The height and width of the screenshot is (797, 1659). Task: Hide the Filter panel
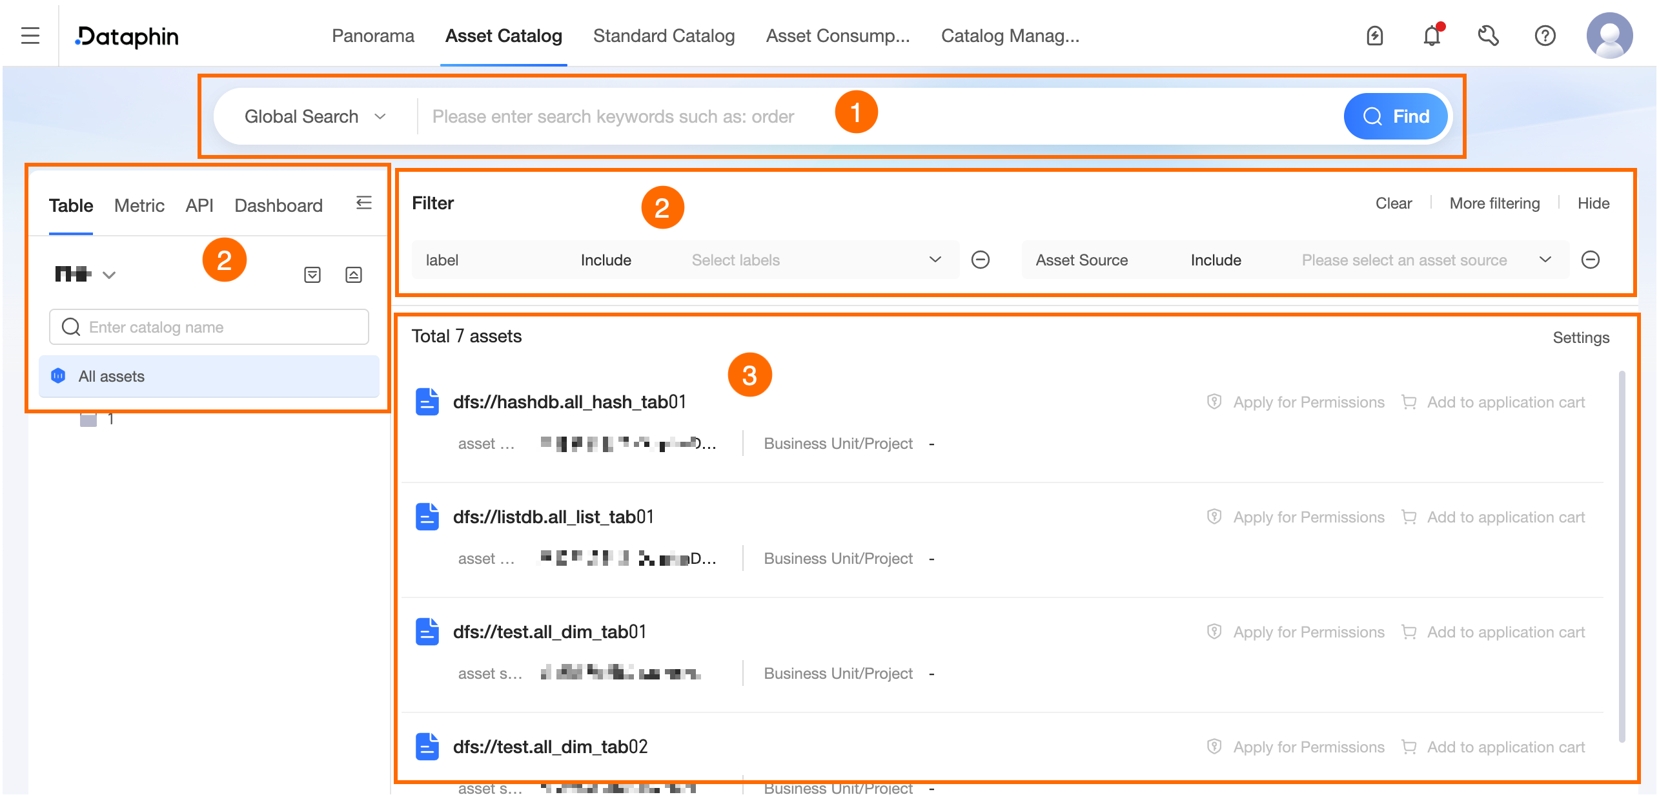[1593, 203]
